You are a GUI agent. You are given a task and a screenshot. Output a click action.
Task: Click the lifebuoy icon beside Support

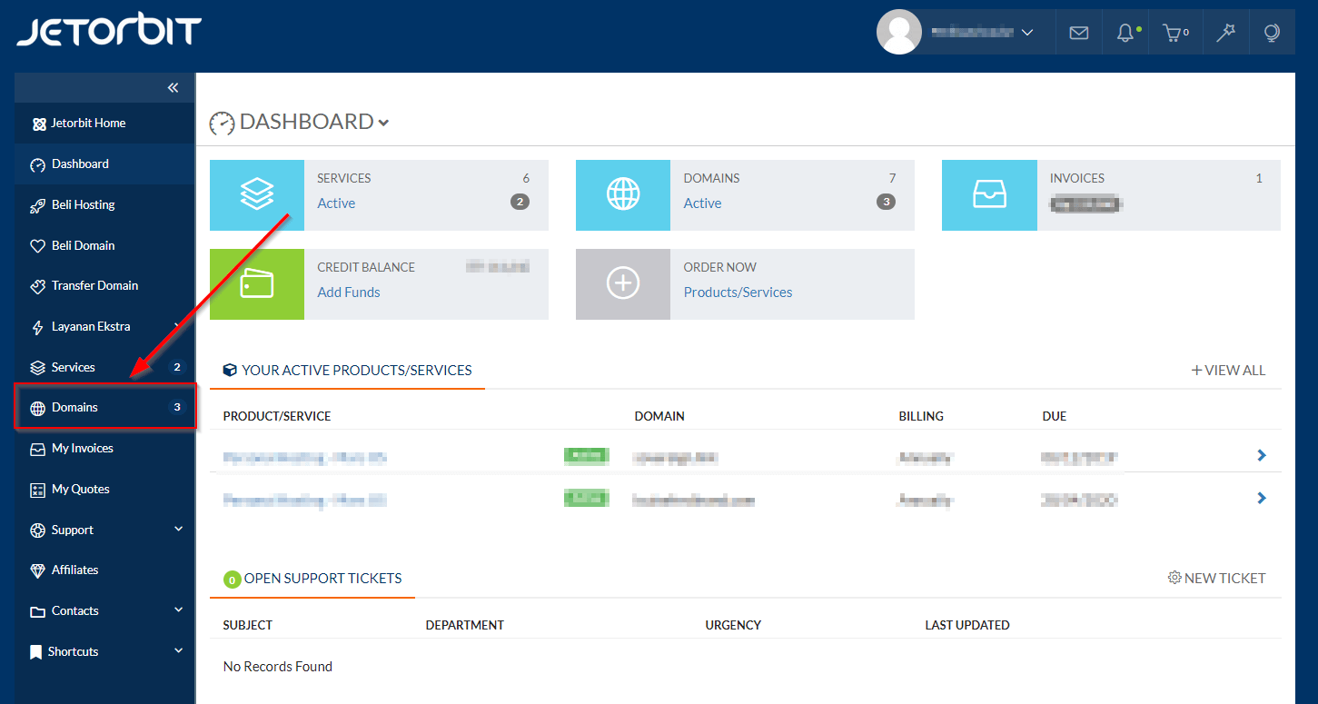(x=37, y=530)
